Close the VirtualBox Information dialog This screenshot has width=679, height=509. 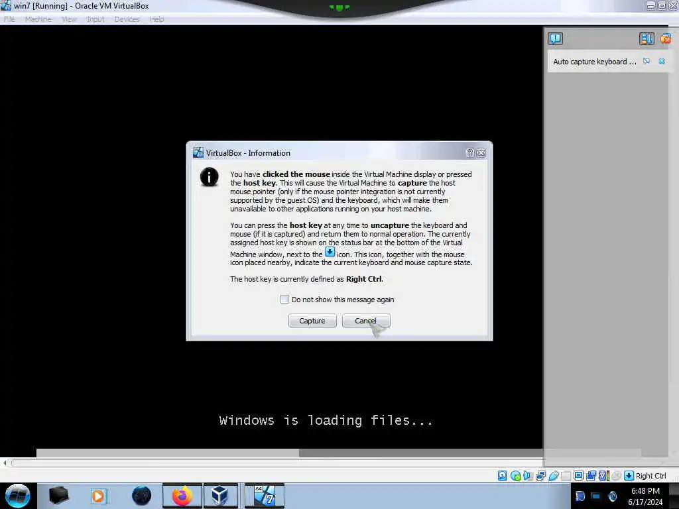click(x=481, y=153)
